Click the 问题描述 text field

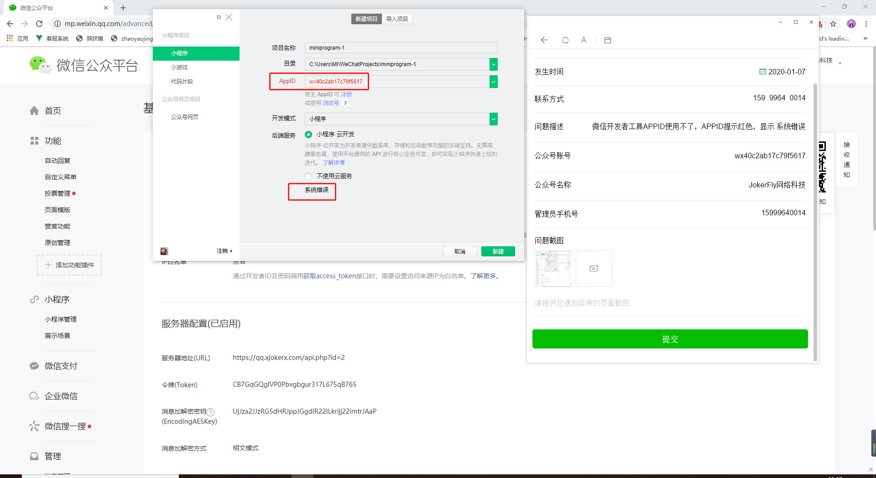click(699, 126)
